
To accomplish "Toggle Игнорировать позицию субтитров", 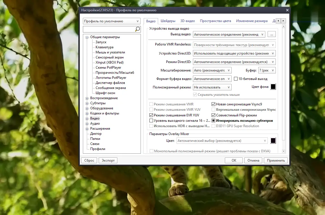I will tap(214, 121).
